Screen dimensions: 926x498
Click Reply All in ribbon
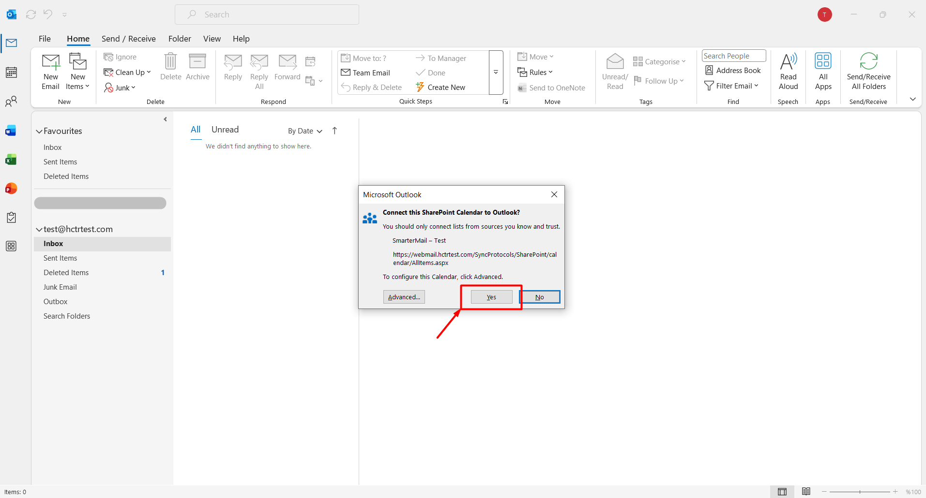[x=259, y=72]
